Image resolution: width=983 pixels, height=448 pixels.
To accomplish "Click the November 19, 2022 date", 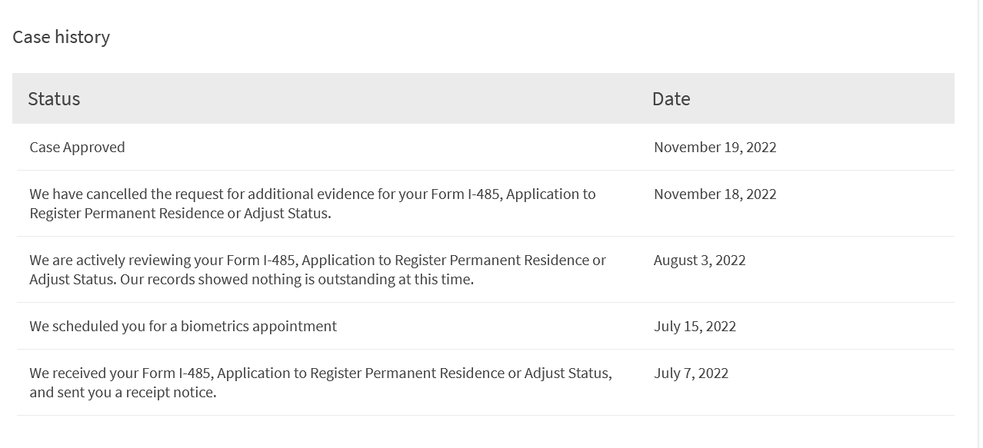I will 715,147.
